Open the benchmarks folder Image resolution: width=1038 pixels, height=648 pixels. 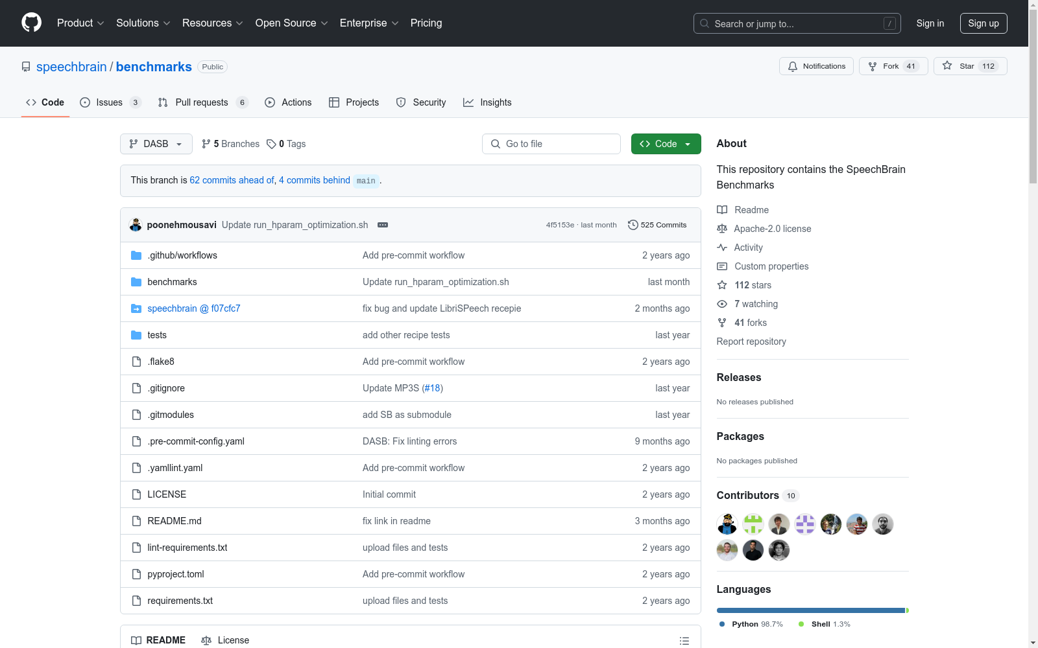click(x=172, y=282)
